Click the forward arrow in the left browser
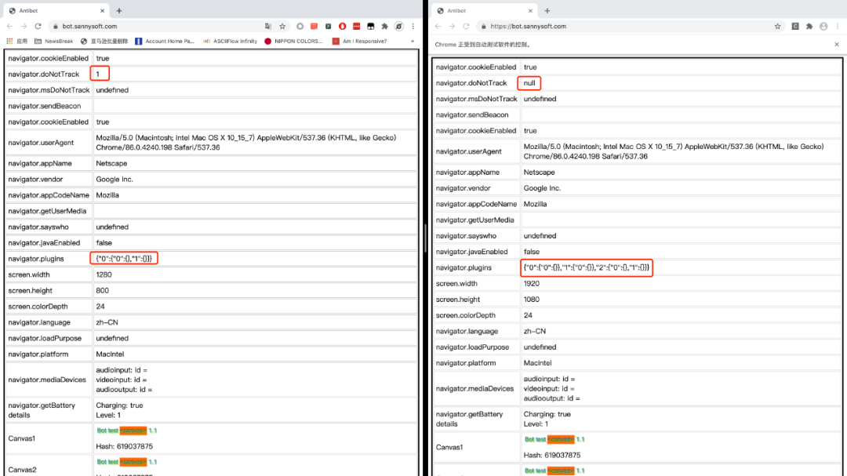Image resolution: width=847 pixels, height=476 pixels. coord(24,26)
